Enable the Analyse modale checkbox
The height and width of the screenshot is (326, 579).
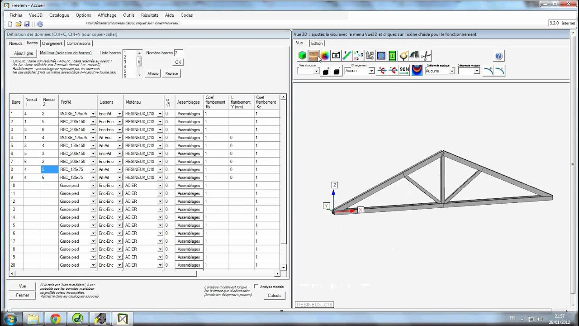[256, 287]
